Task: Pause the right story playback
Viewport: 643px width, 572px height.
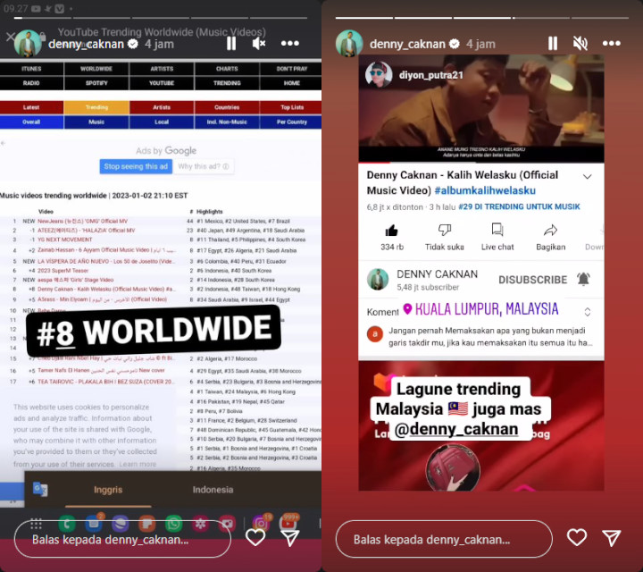Action: [x=553, y=43]
